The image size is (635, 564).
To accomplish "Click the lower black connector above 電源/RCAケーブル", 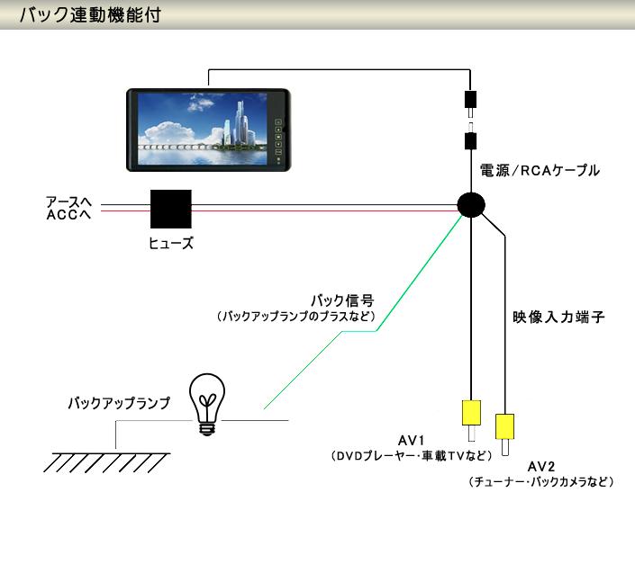I will pyautogui.click(x=470, y=141).
